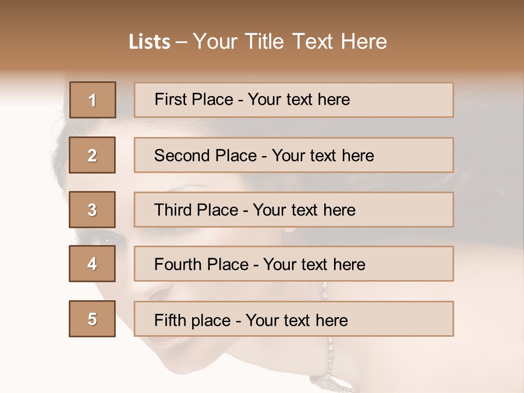Click "Your Title Text Here" in heading
This screenshot has height=393, width=524.
point(290,41)
